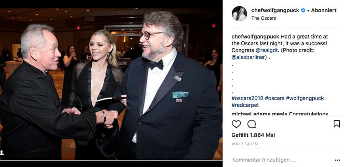Save the post with the bookmark icon
The image size is (344, 167).
point(336,124)
